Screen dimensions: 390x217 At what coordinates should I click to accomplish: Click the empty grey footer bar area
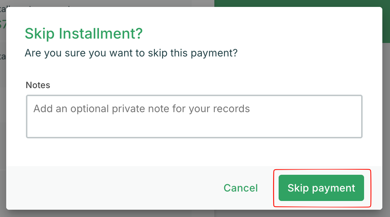tap(110, 188)
